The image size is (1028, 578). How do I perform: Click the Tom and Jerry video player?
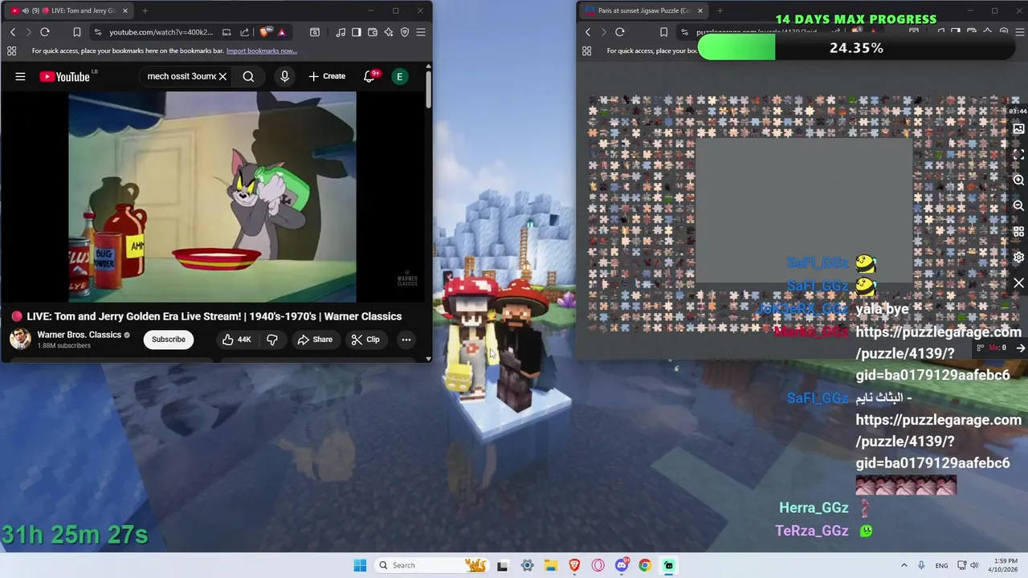click(x=212, y=197)
